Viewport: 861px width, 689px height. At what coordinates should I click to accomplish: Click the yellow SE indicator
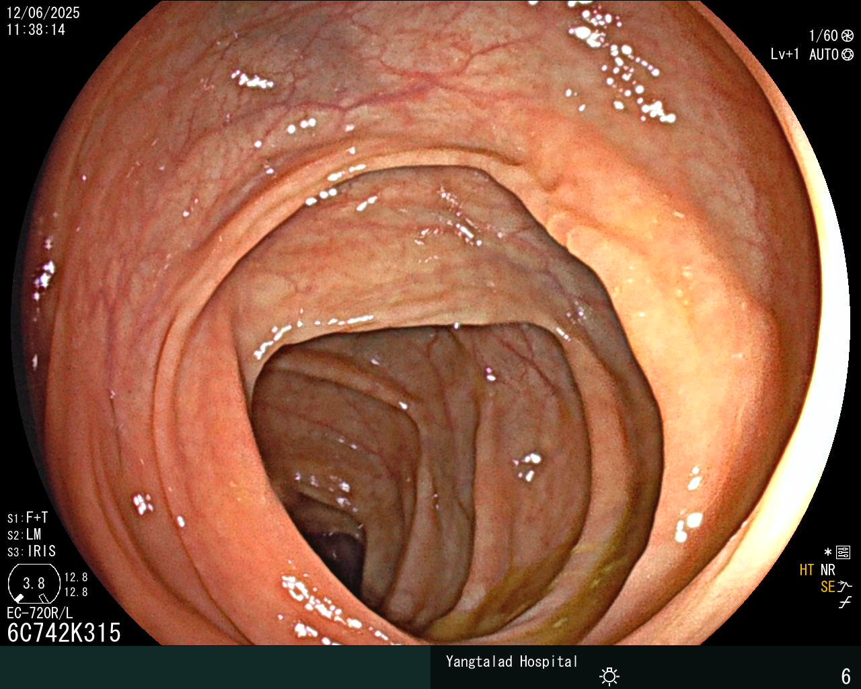coord(828,587)
